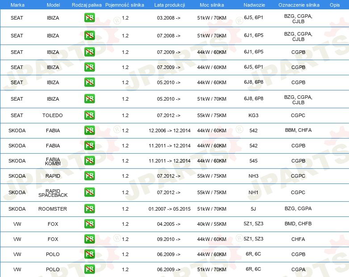Viewport: 349px width, 277px height.
Task: Select the Oznaczenie silnika column header
Action: [299, 5]
